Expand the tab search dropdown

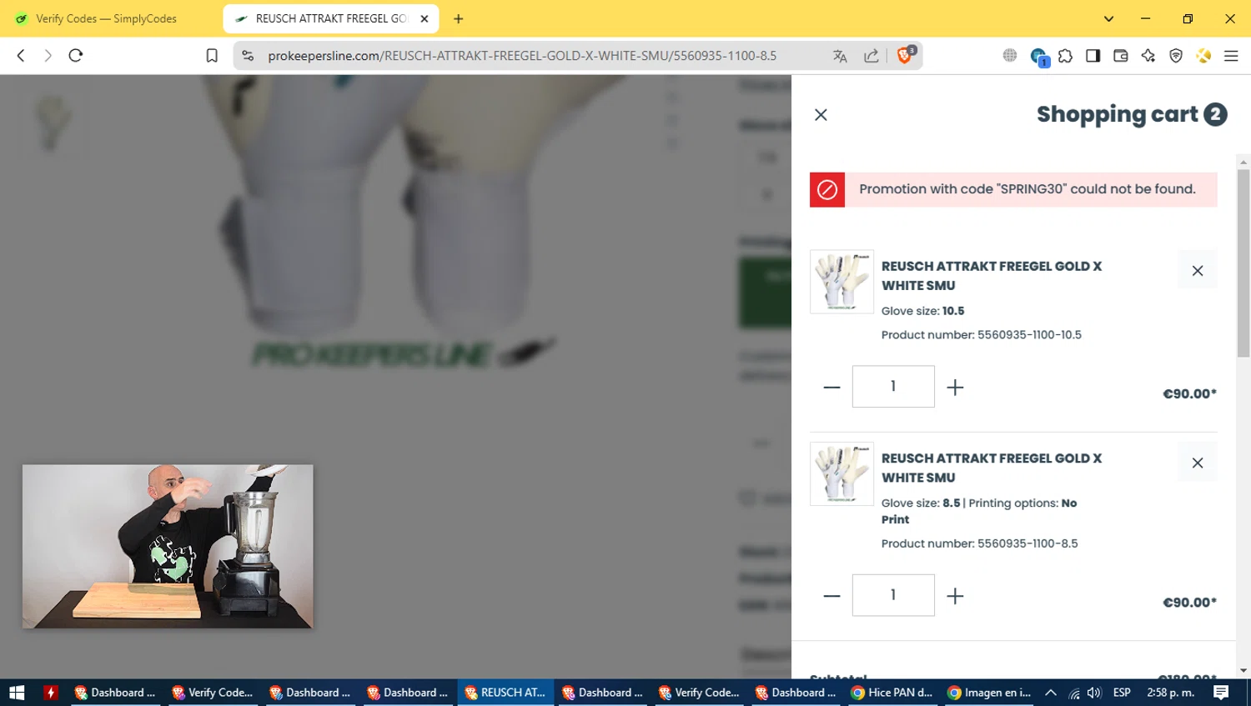(x=1108, y=18)
